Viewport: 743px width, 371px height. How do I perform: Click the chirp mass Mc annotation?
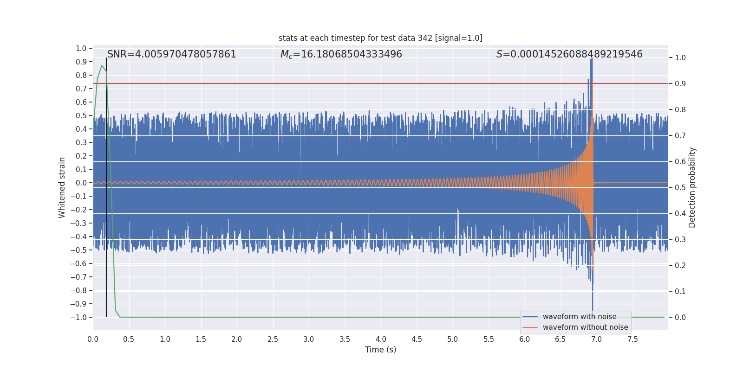pyautogui.click(x=341, y=54)
